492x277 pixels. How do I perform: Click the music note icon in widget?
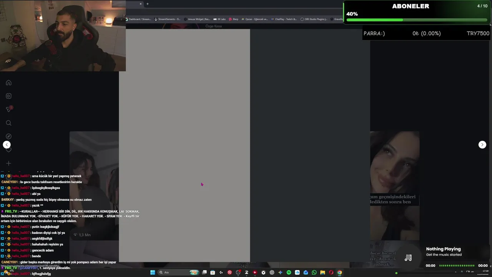[408, 258]
